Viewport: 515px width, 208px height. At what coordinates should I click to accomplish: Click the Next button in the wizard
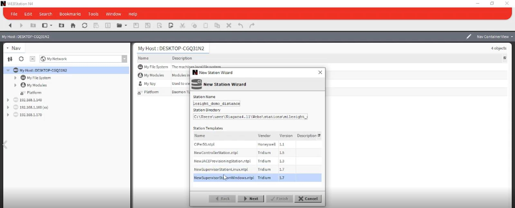click(x=251, y=199)
